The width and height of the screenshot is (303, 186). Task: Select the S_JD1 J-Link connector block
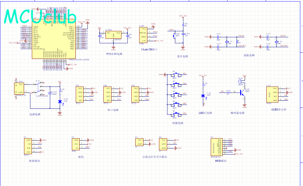pyautogui.click(x=143, y=35)
